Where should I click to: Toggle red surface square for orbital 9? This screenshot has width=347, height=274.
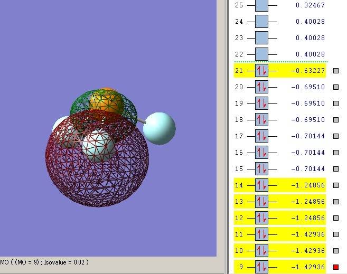click(336, 267)
